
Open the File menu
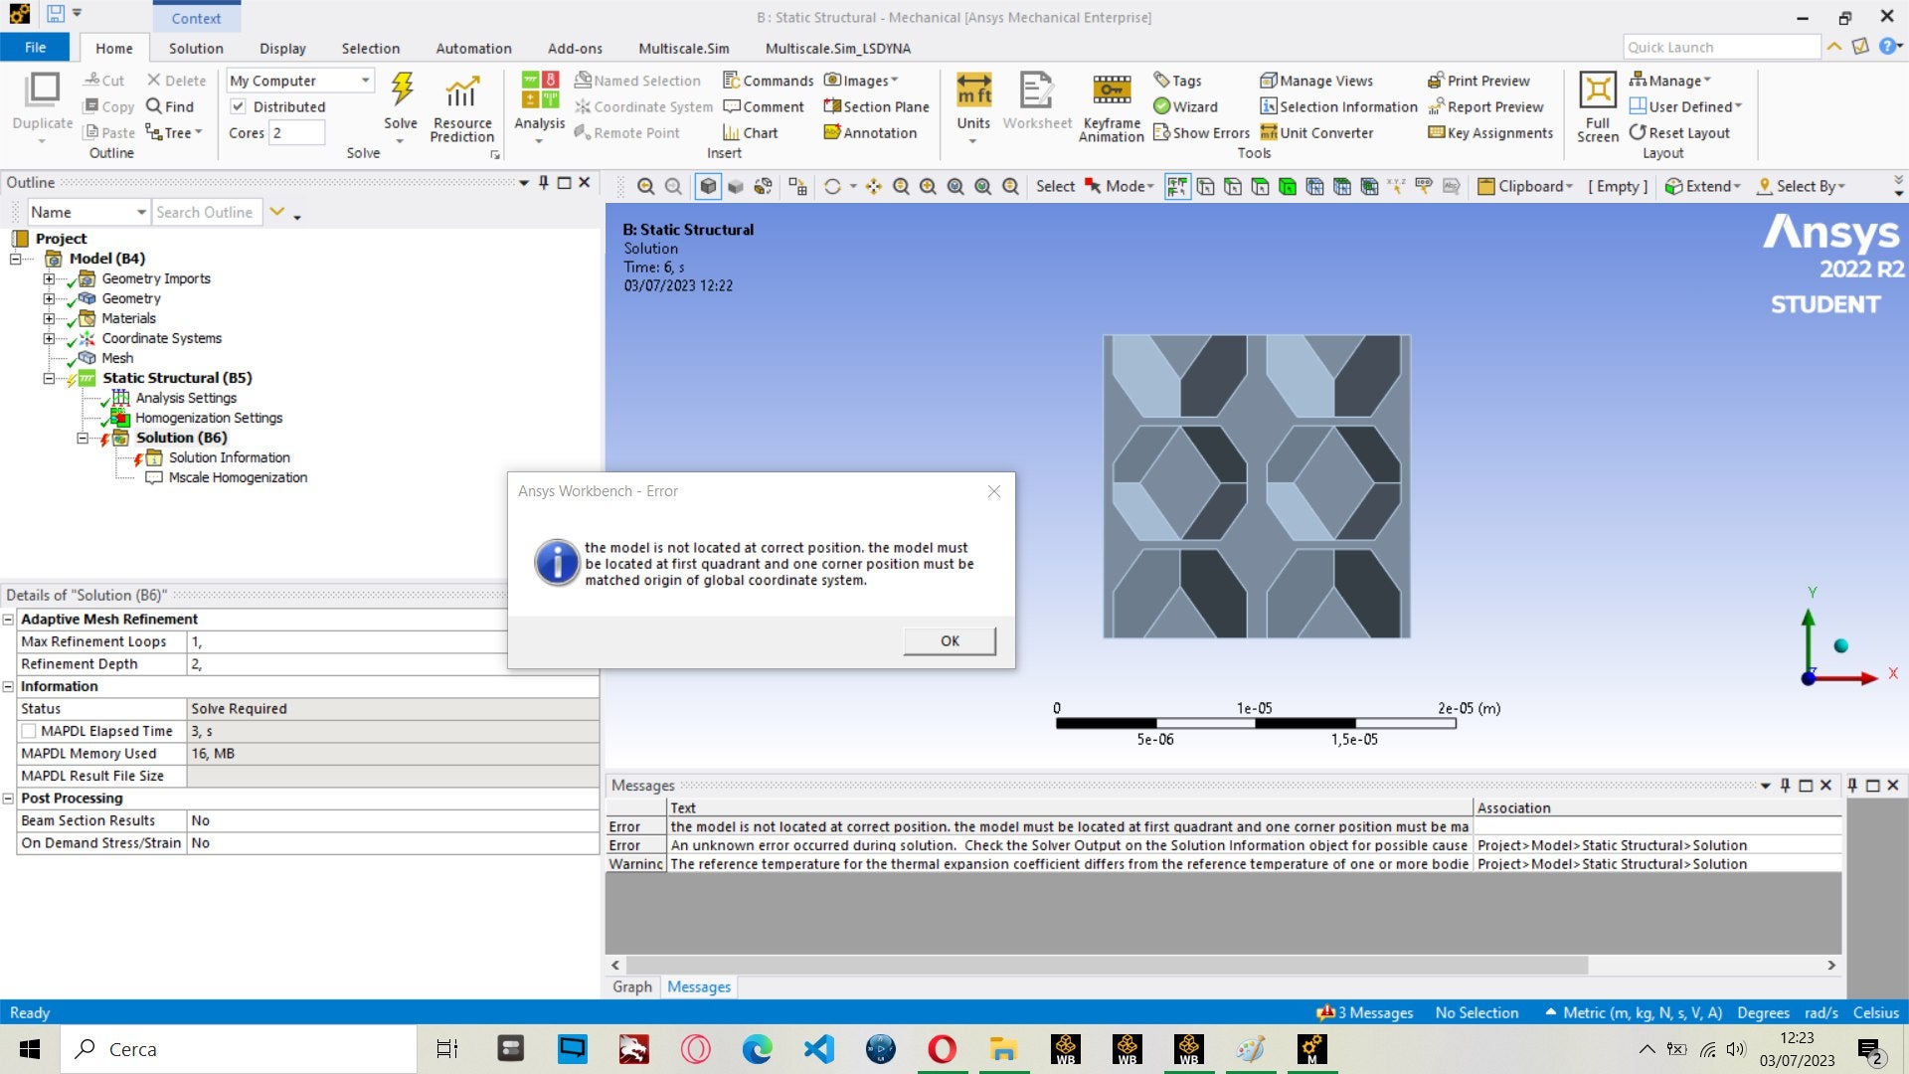tap(35, 48)
